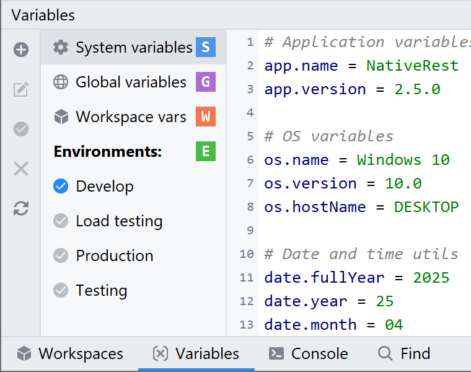
Task: Activate the Testing environment check
Action: (61, 290)
